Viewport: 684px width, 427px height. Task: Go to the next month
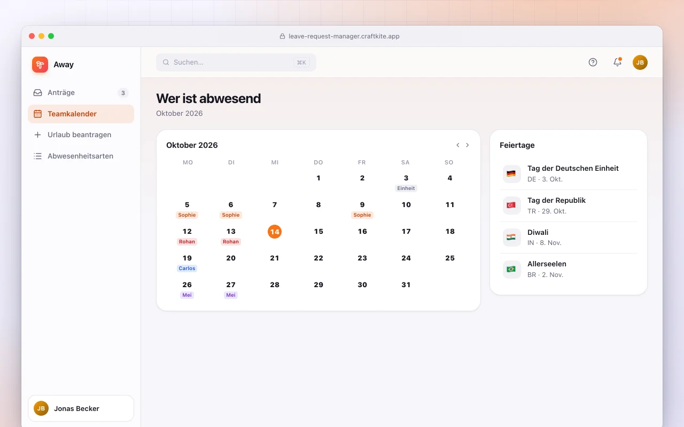point(468,145)
